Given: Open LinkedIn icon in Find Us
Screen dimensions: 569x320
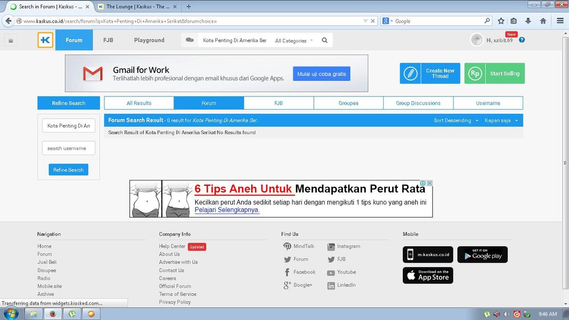Looking at the screenshot, I should click(331, 285).
